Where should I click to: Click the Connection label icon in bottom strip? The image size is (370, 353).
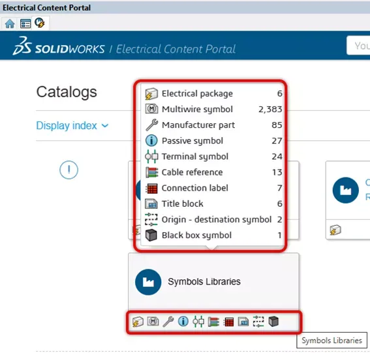(228, 322)
